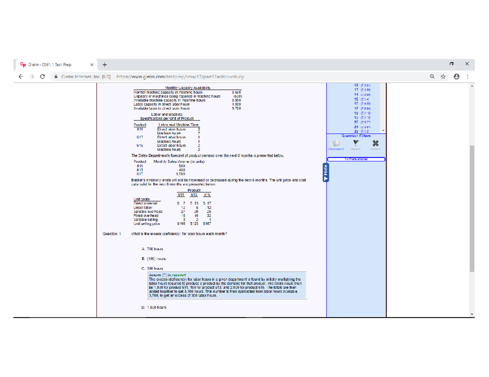Select answer A. 700 hours
This screenshot has height=377, width=489.
[152, 248]
